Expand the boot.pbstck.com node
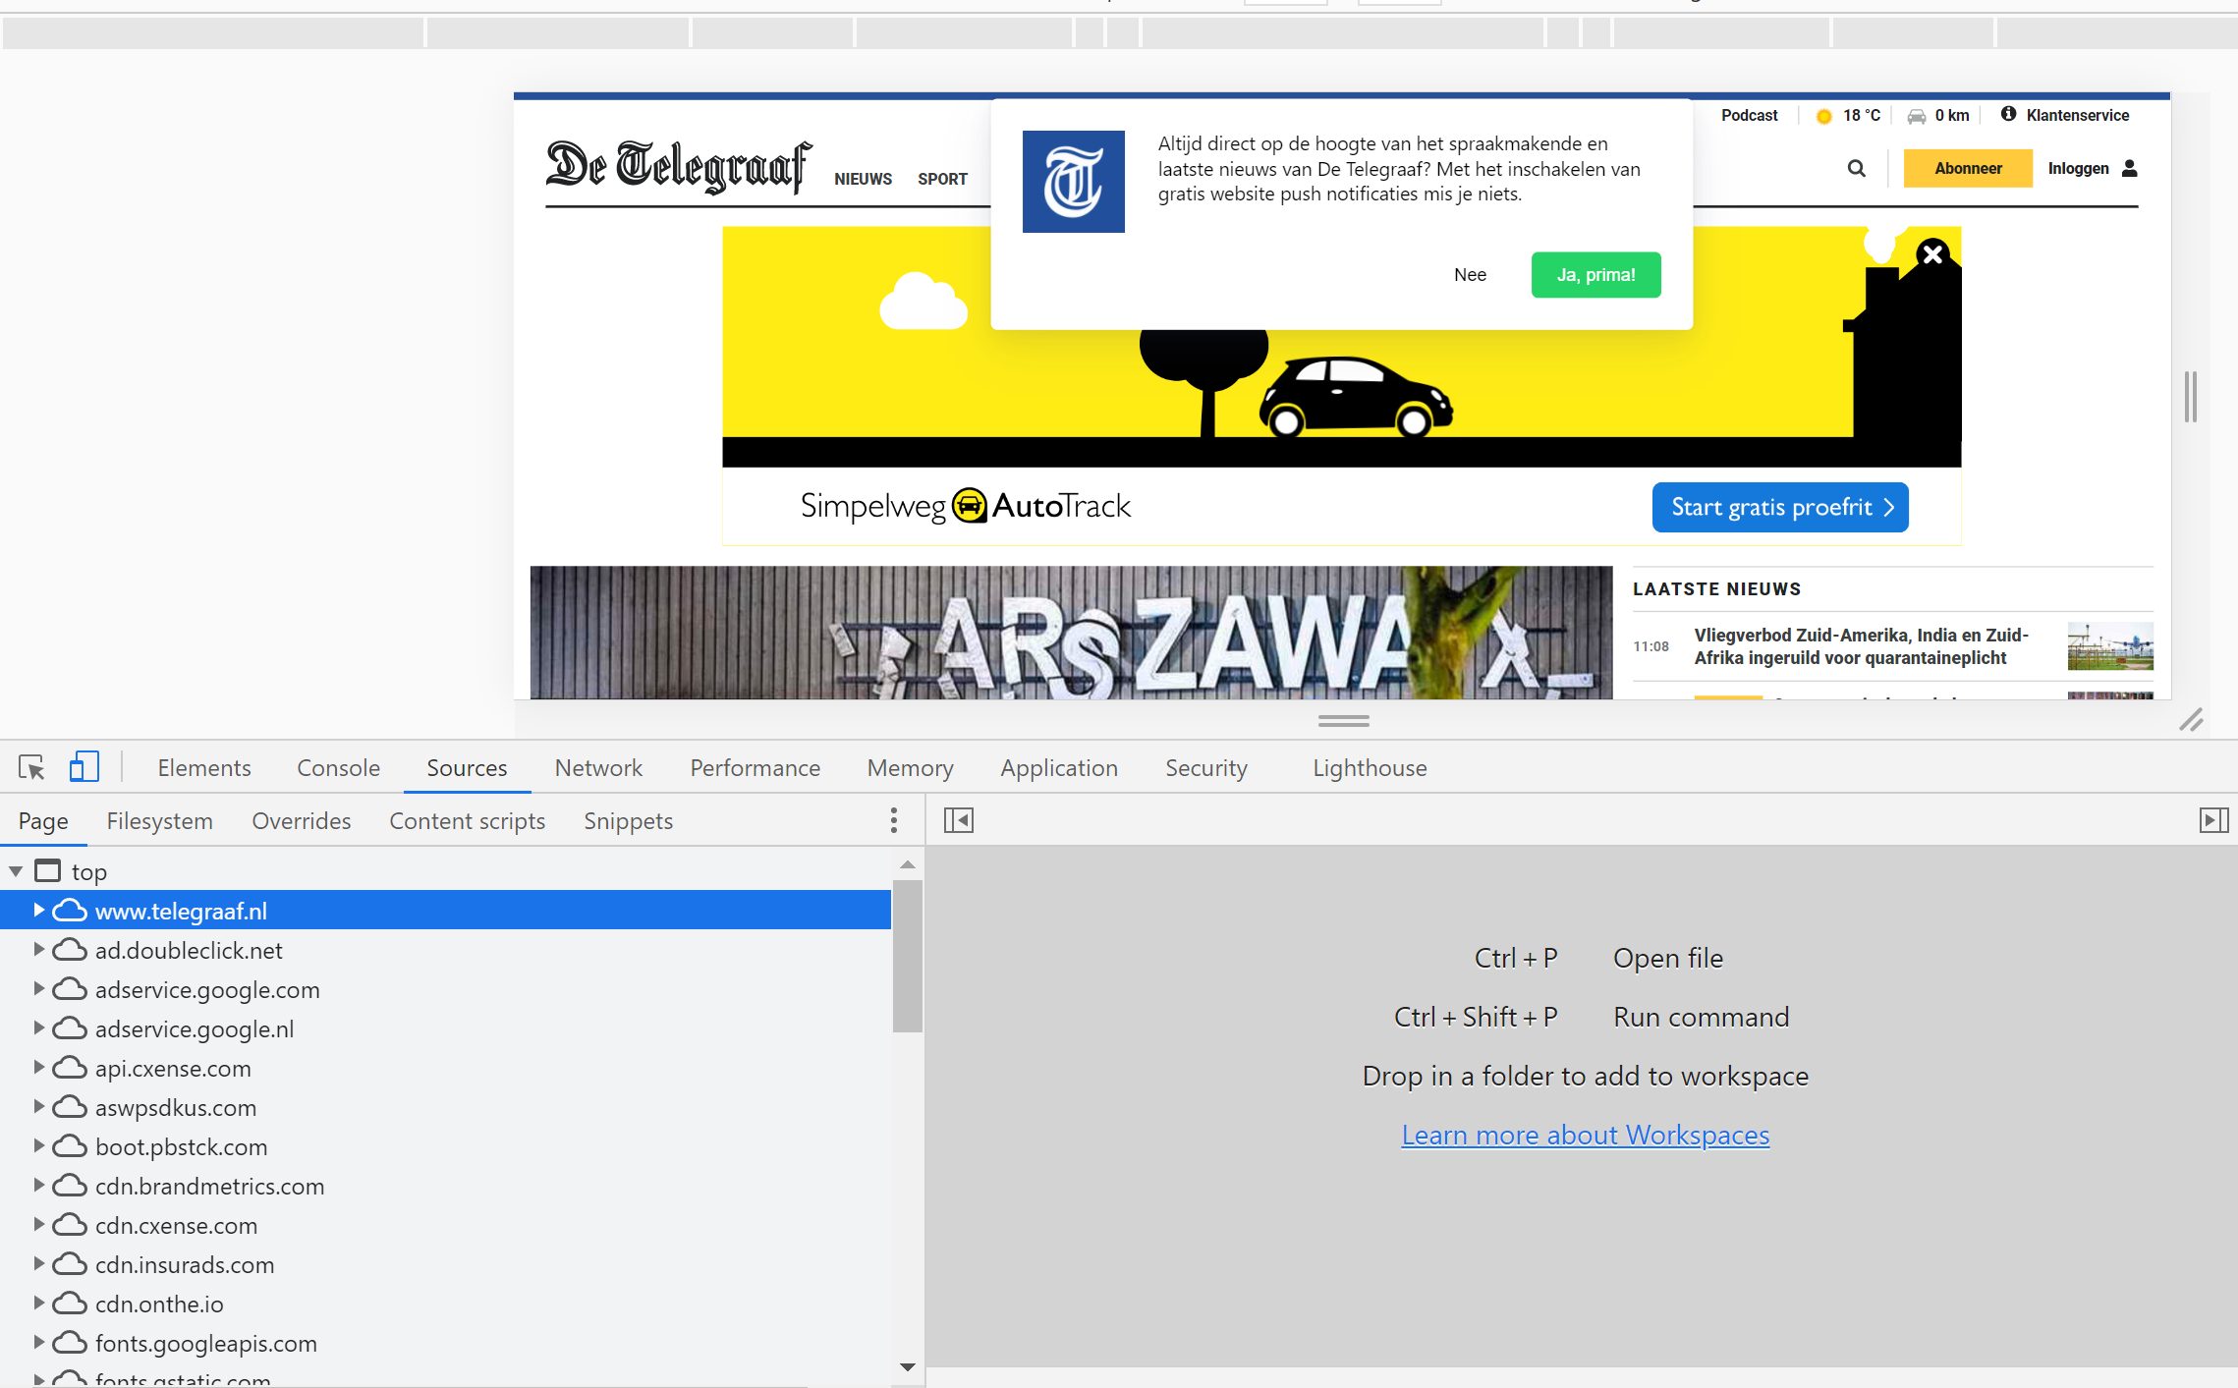Viewport: 2238px width, 1388px height. pyautogui.click(x=39, y=1146)
